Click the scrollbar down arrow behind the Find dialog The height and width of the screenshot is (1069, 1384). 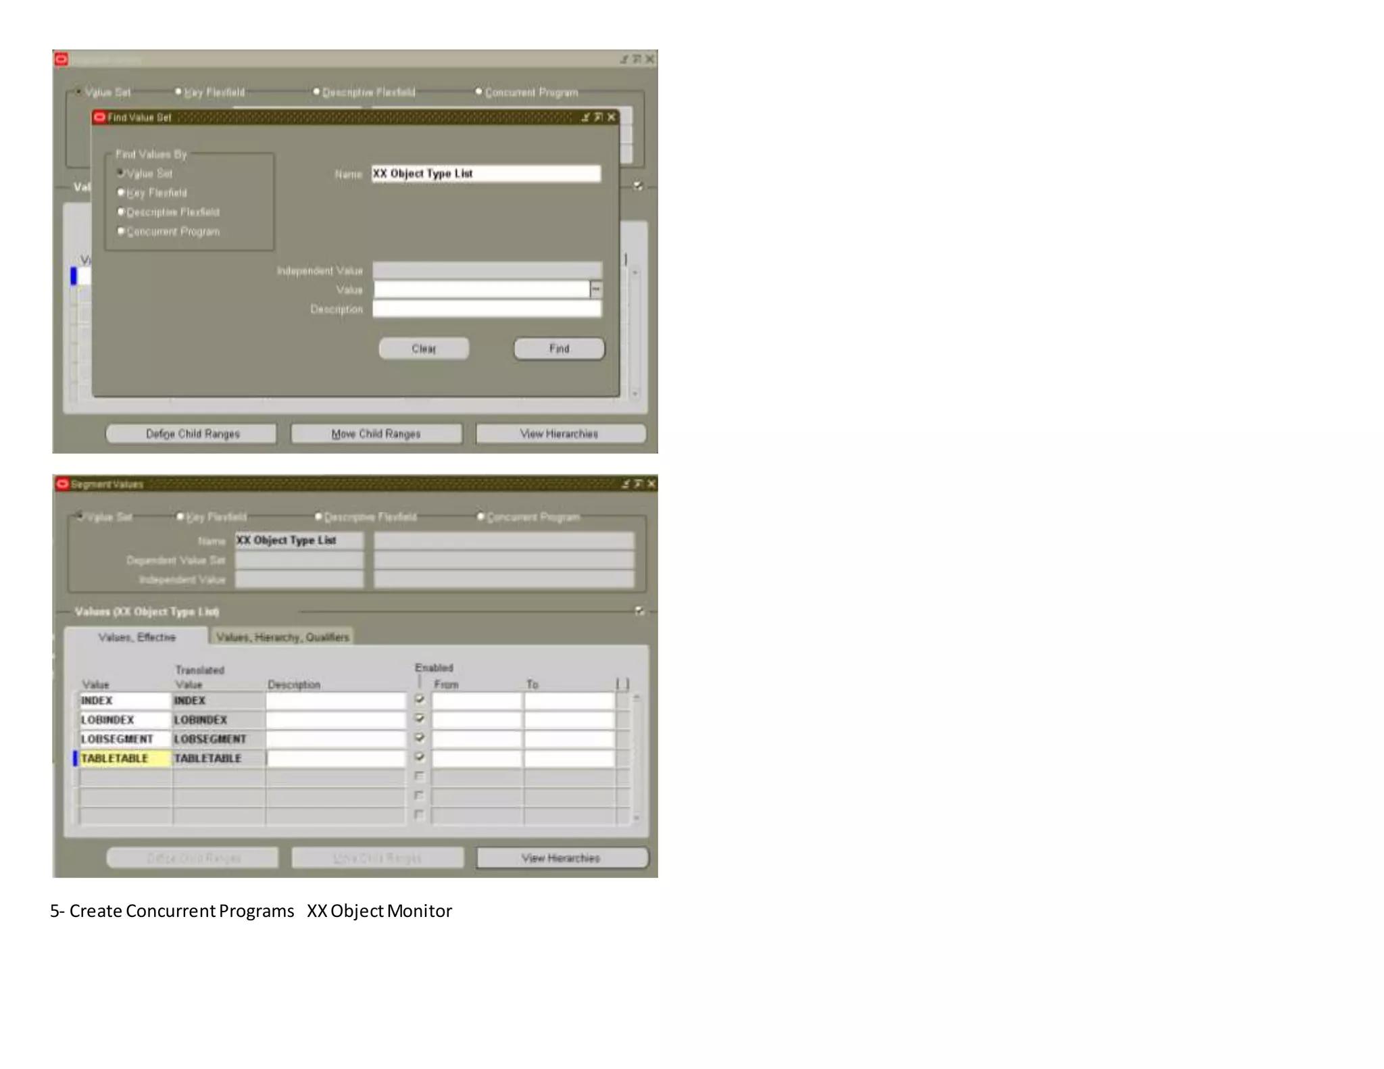click(x=635, y=393)
